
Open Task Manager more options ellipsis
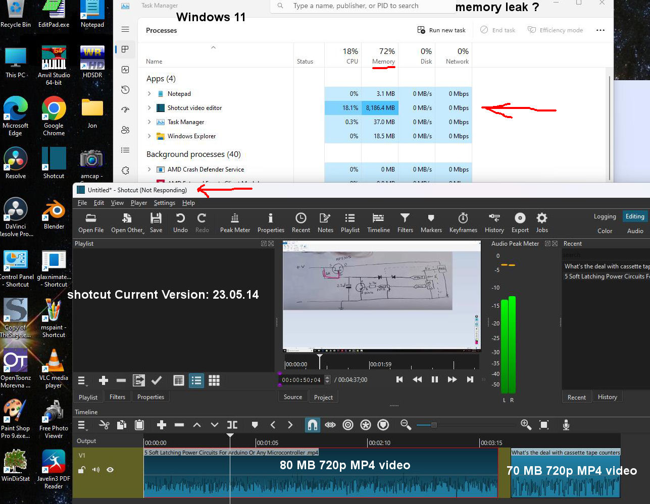[x=600, y=30]
